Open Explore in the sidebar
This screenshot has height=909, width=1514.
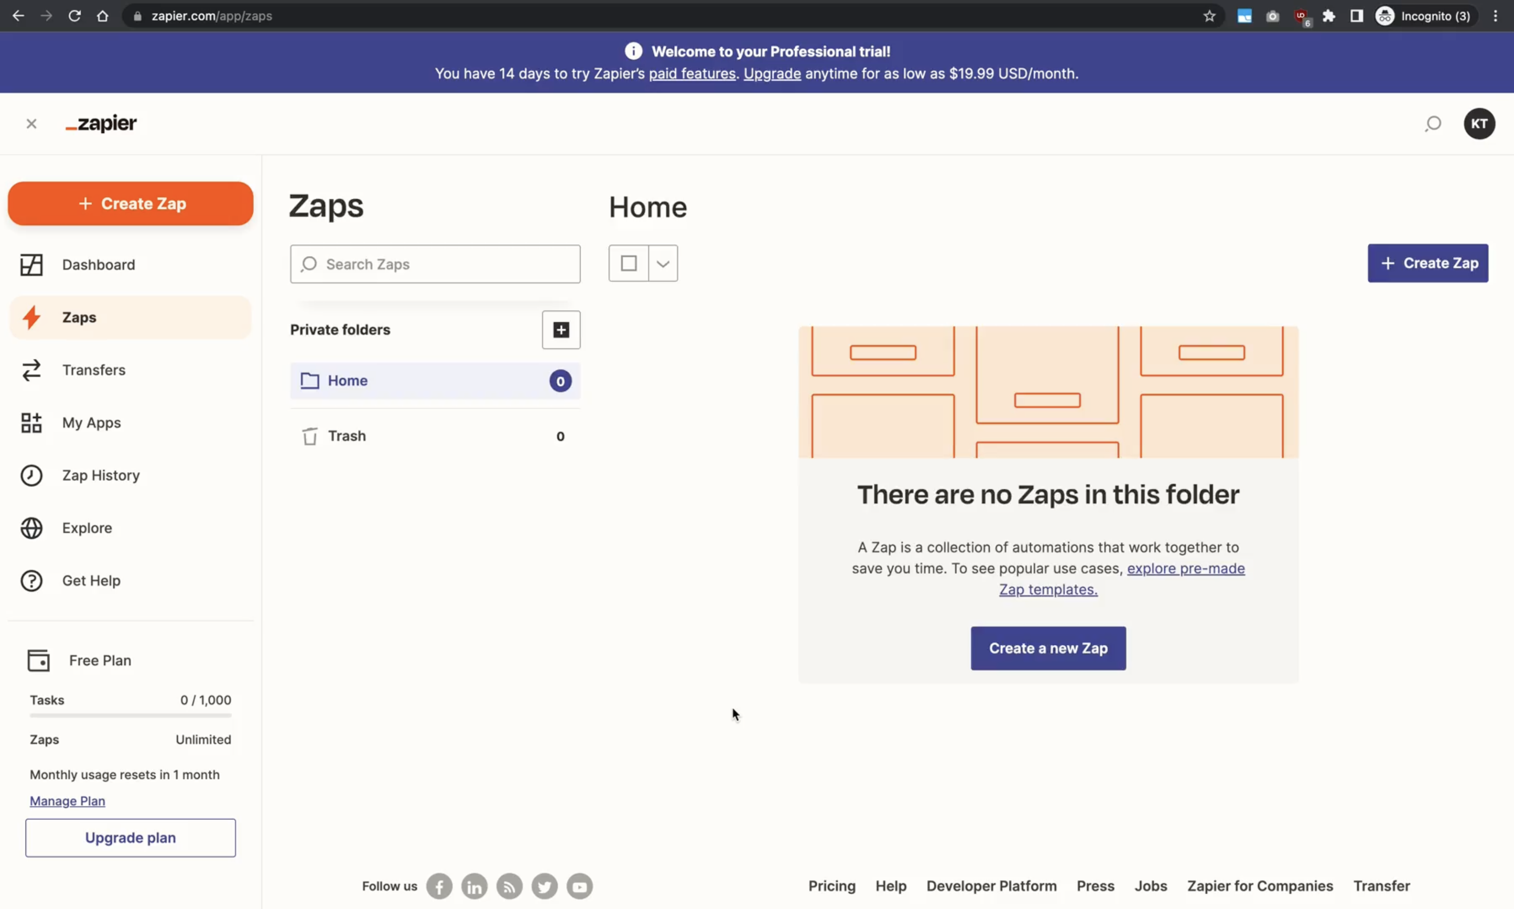[x=130, y=528]
